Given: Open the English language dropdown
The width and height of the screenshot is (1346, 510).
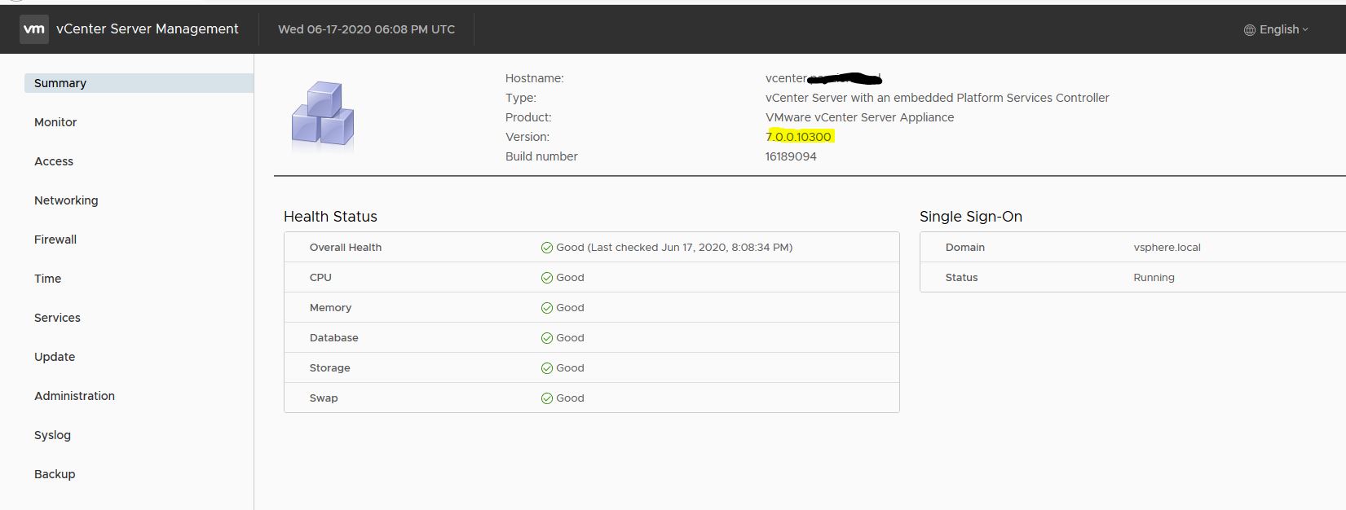Looking at the screenshot, I should tap(1277, 29).
